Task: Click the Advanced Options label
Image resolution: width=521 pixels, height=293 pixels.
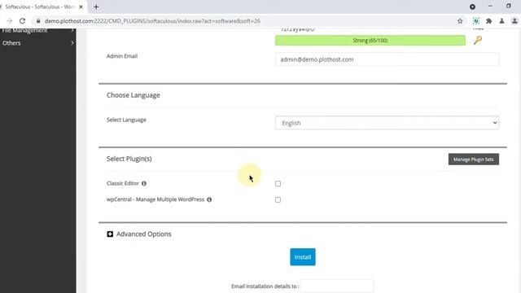Action: coord(143,234)
